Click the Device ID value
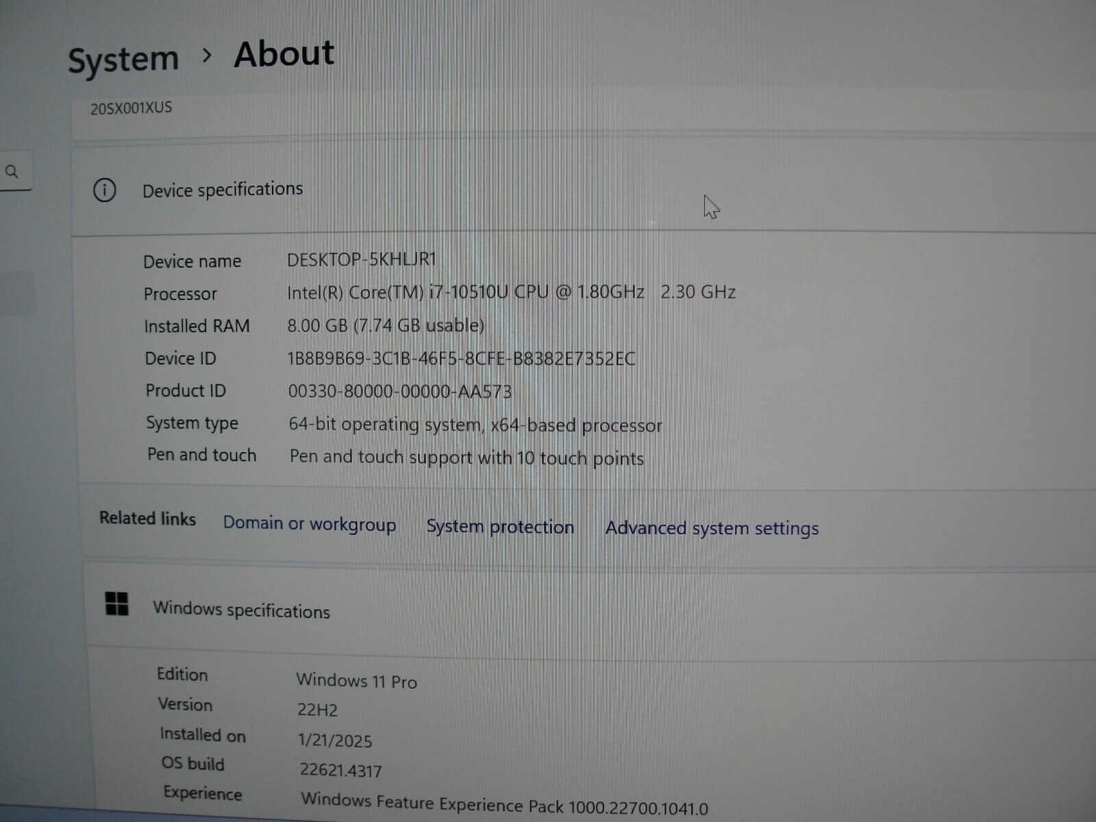The height and width of the screenshot is (822, 1096). click(x=460, y=358)
